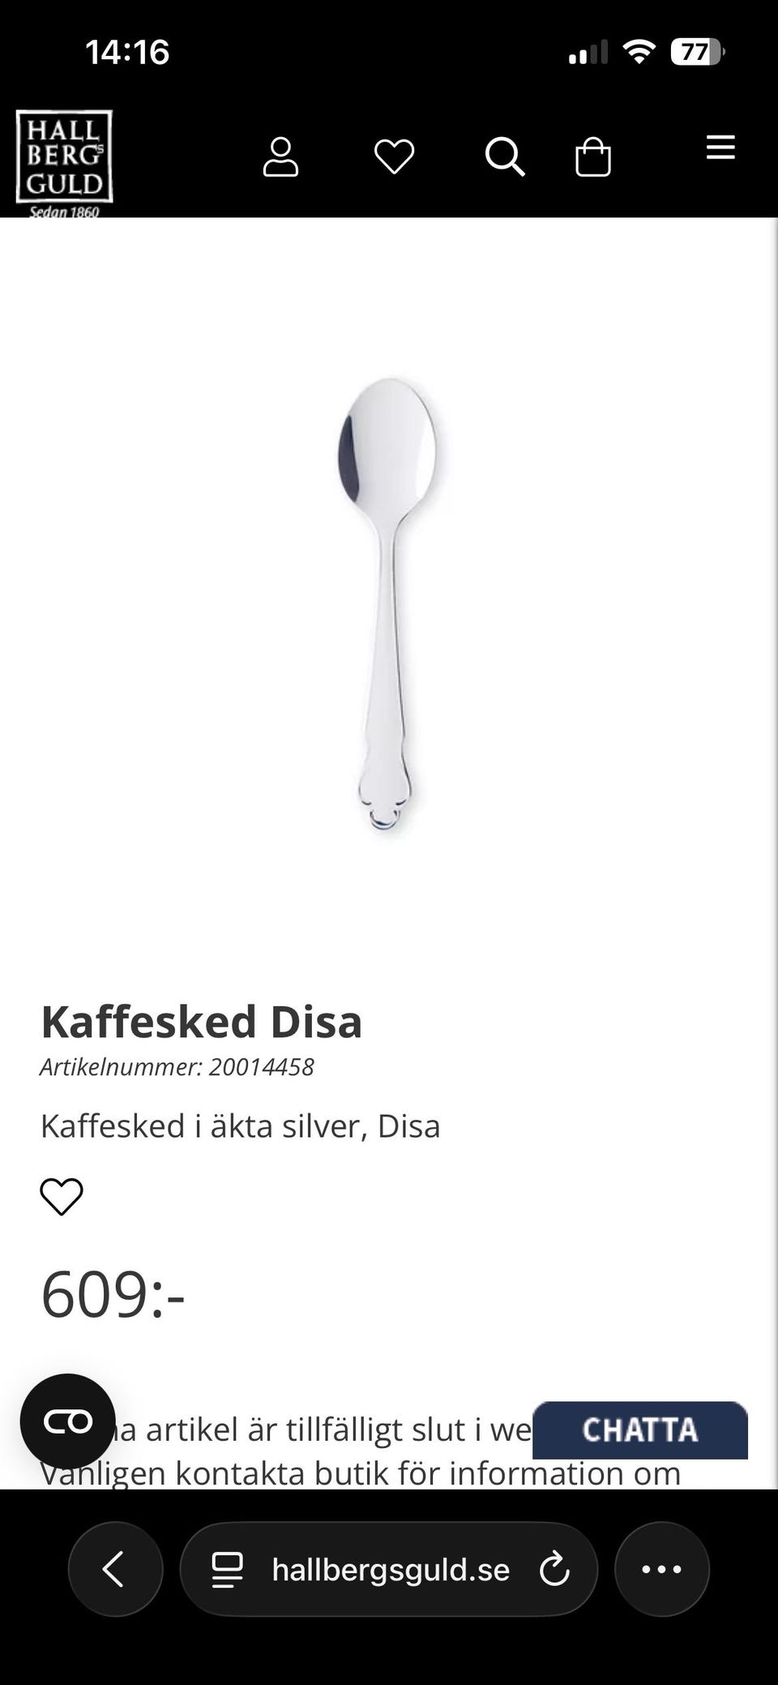Open the wishlist heart in header
The image size is (778, 1685).
click(394, 156)
